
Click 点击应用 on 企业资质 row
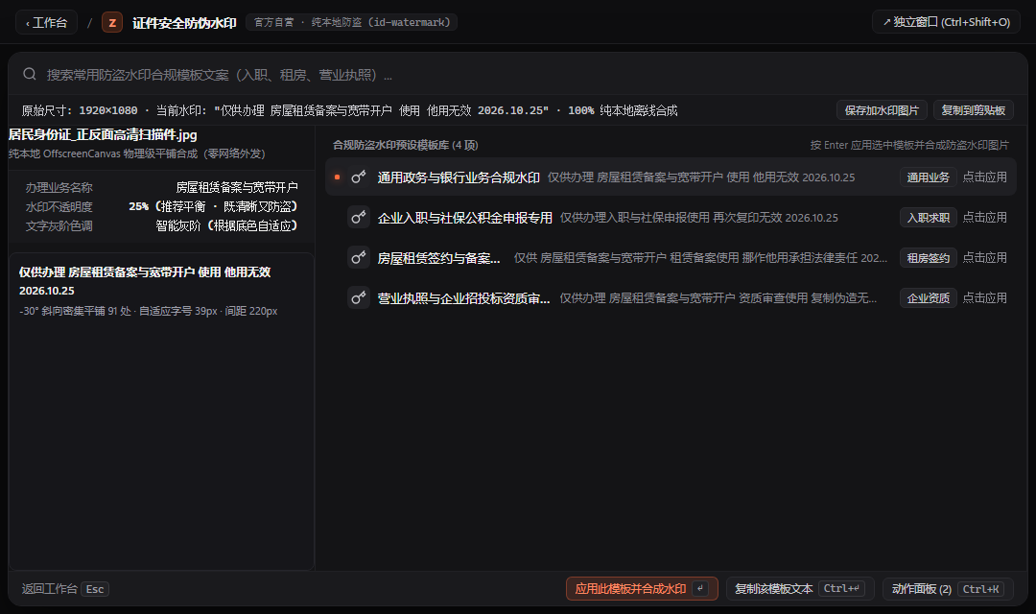984,298
